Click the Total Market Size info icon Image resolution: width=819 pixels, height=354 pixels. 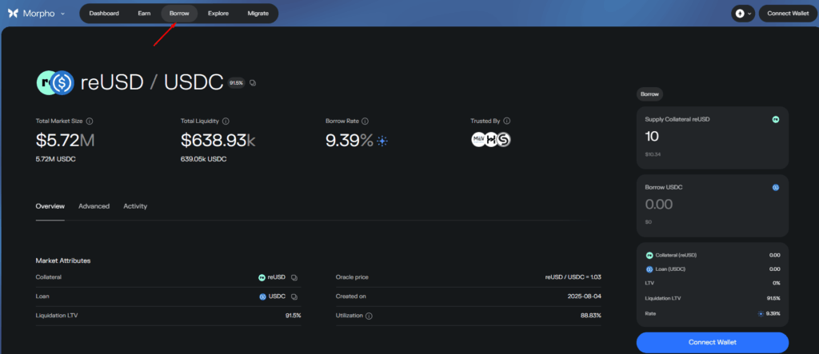pos(89,121)
